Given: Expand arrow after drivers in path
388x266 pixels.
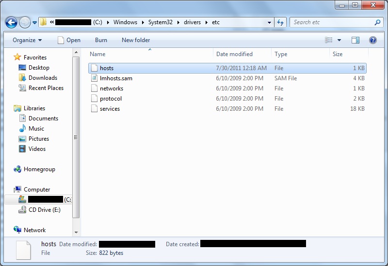Looking at the screenshot, I should (207, 22).
